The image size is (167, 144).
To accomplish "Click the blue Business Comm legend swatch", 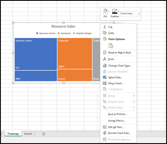I will coord(37,33).
